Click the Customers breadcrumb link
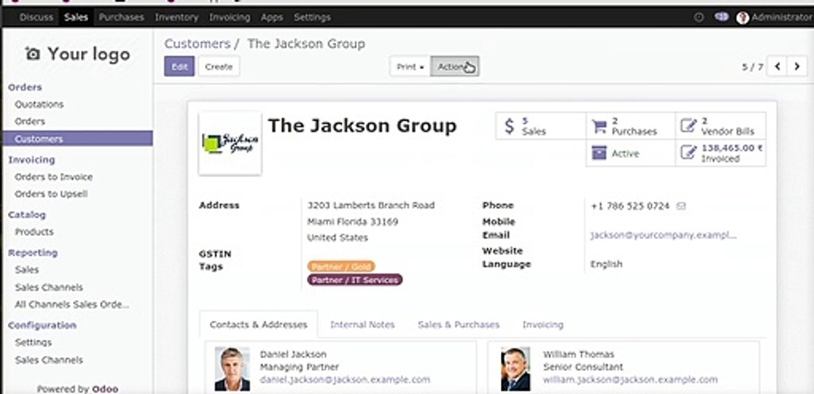The width and height of the screenshot is (814, 394). pyautogui.click(x=197, y=44)
